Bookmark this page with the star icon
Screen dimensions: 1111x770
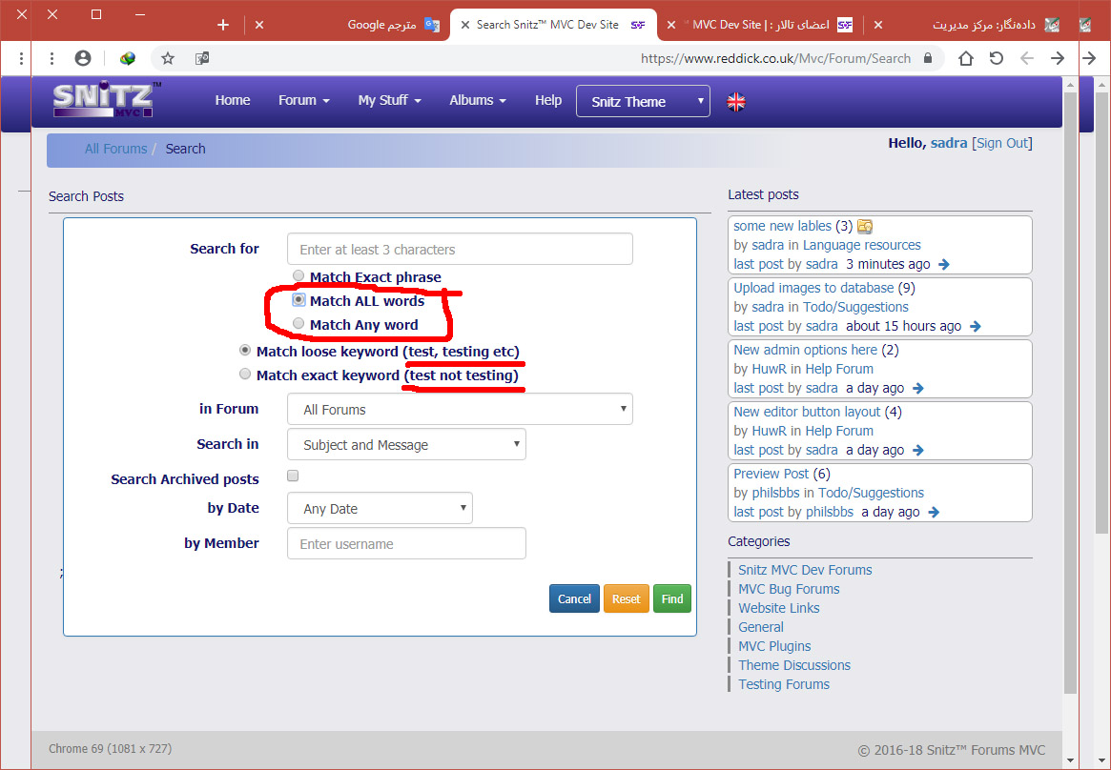168,58
